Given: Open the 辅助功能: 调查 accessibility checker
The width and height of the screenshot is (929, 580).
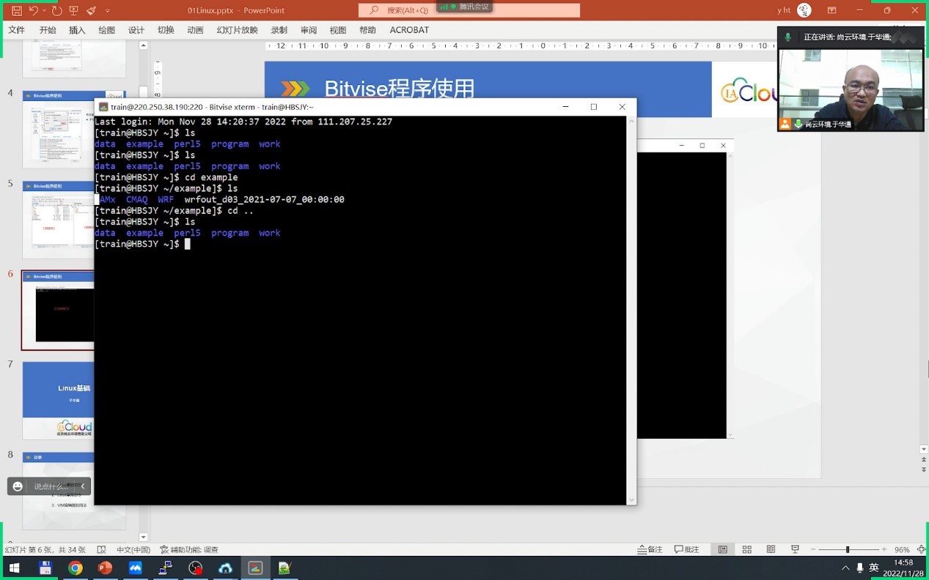Looking at the screenshot, I should point(189,549).
